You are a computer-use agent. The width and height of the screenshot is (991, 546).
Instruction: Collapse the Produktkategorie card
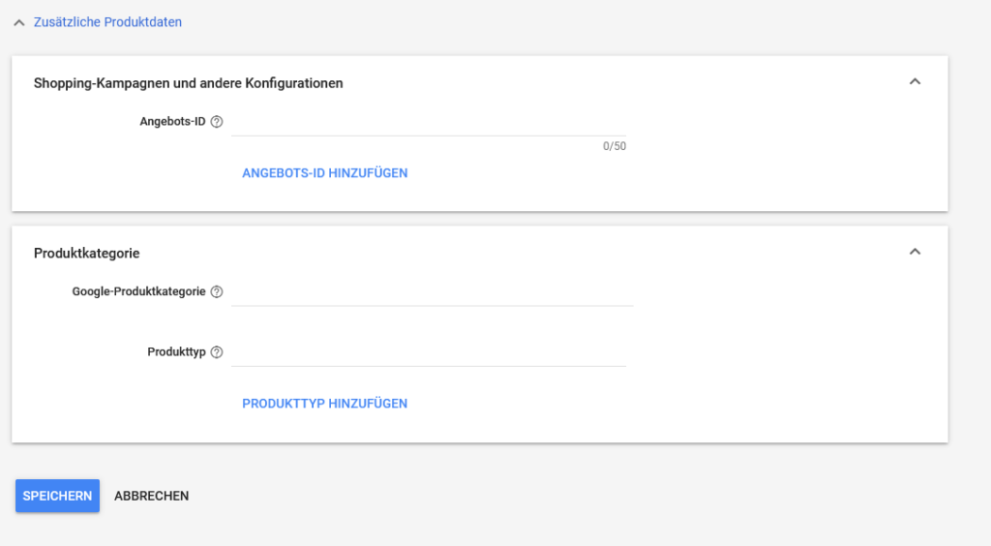pos(915,252)
